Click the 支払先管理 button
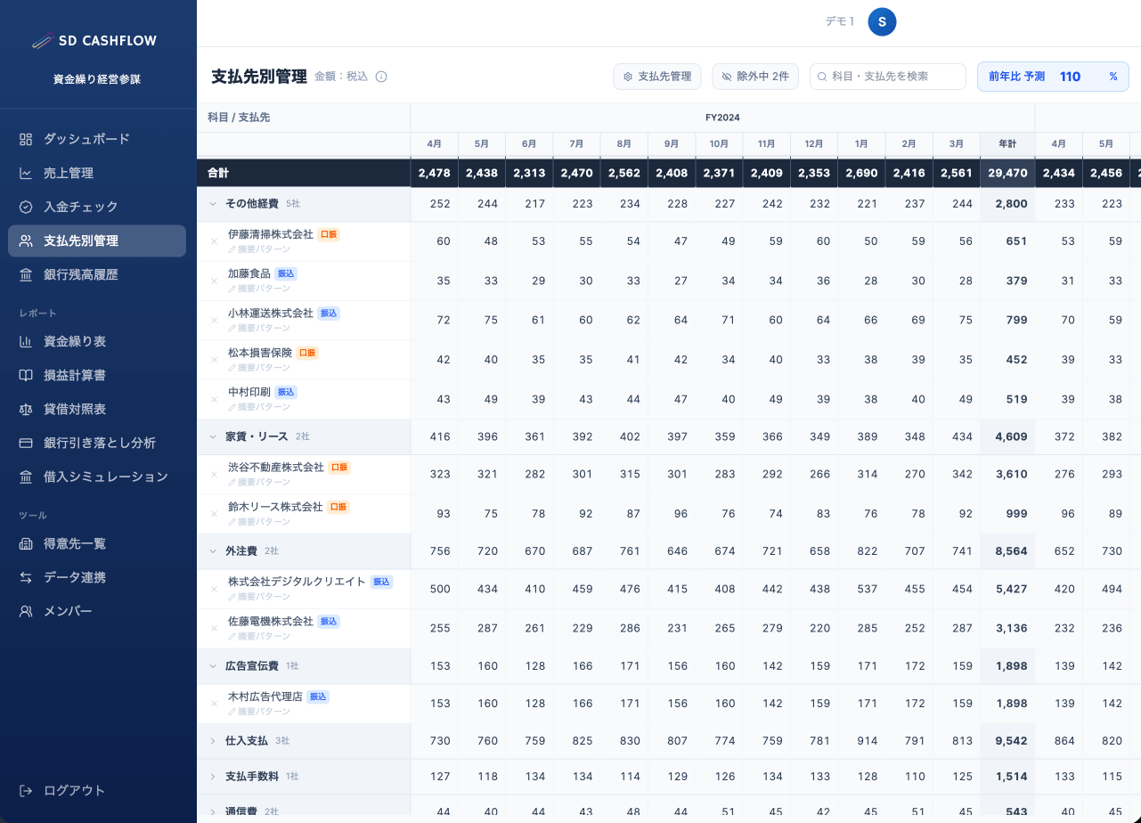 click(x=657, y=77)
